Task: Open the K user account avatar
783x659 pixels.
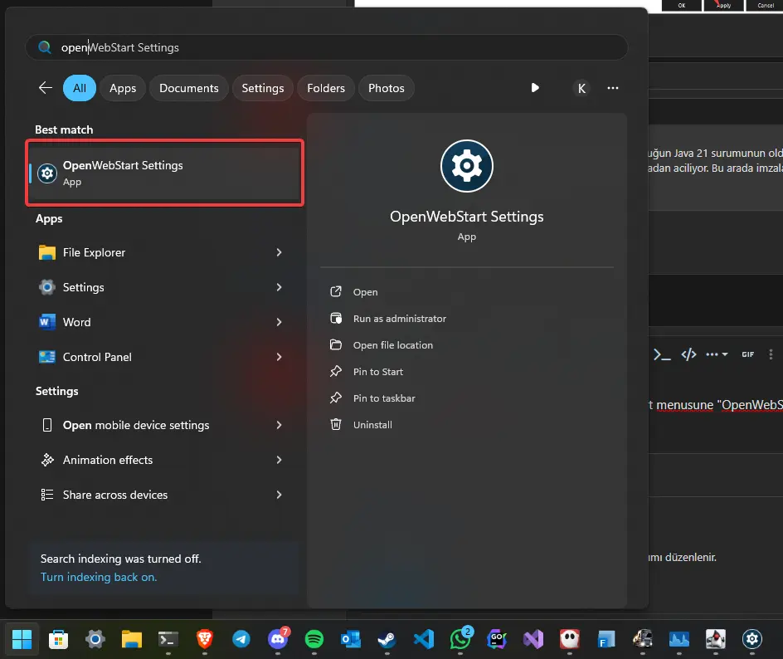Action: (x=581, y=89)
